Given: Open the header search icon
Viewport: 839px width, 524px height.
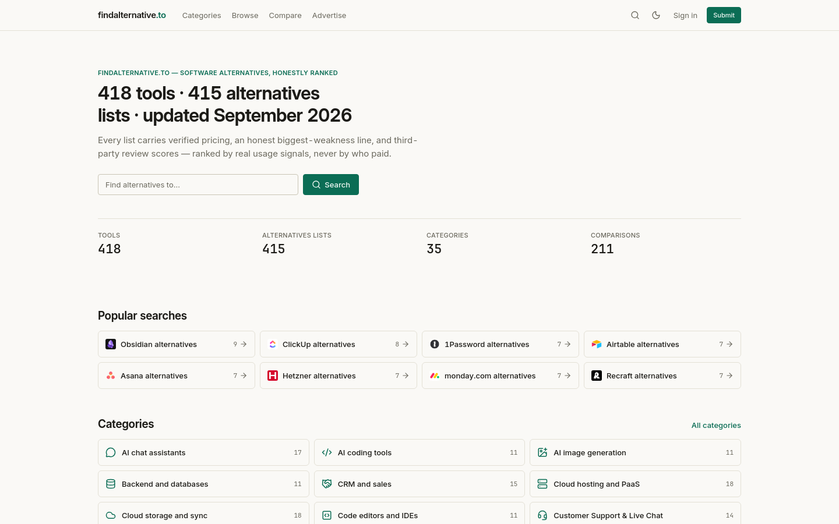Looking at the screenshot, I should click(635, 15).
